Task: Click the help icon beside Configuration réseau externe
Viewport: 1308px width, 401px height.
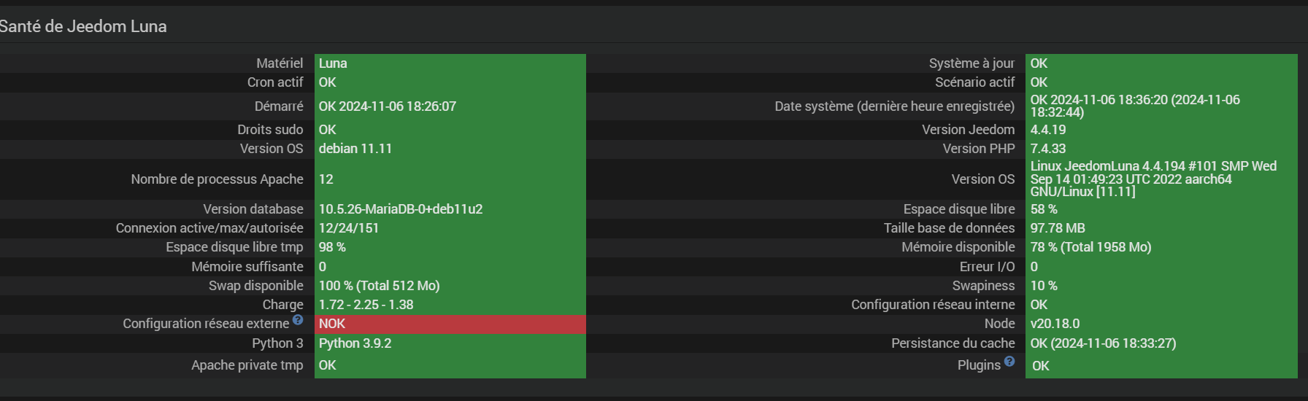Action: (298, 319)
